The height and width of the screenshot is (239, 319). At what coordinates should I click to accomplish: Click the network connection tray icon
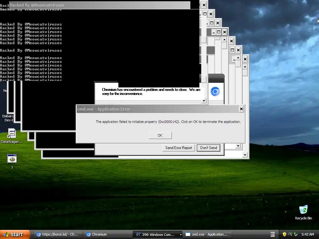click(x=290, y=234)
